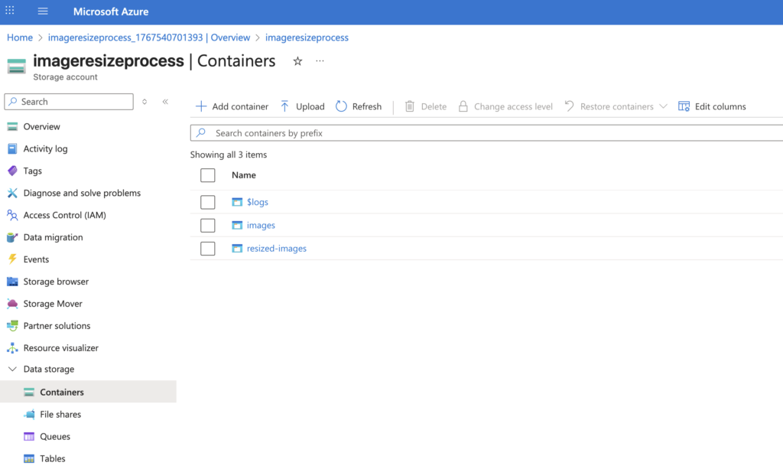Expand the Restore containers dropdown

click(x=663, y=106)
